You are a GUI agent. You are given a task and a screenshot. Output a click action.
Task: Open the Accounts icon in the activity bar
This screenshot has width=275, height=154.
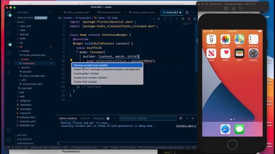pyautogui.click(x=9, y=130)
